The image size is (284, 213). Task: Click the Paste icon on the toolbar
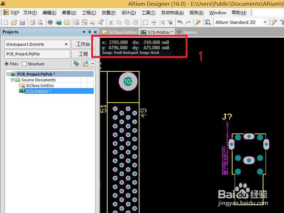pos(127,22)
